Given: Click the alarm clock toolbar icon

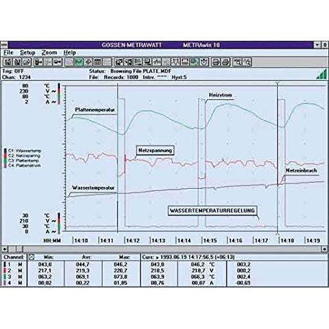Looking at the screenshot, I should 204,62.
